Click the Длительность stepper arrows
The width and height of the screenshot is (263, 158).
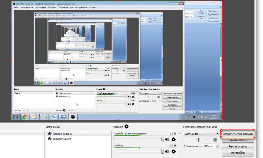[217, 146]
